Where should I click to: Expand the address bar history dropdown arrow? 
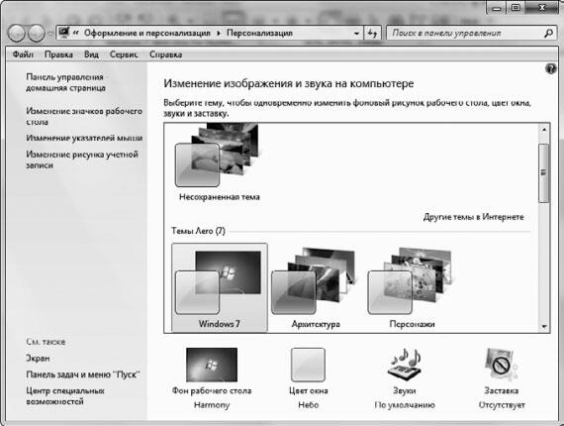356,34
